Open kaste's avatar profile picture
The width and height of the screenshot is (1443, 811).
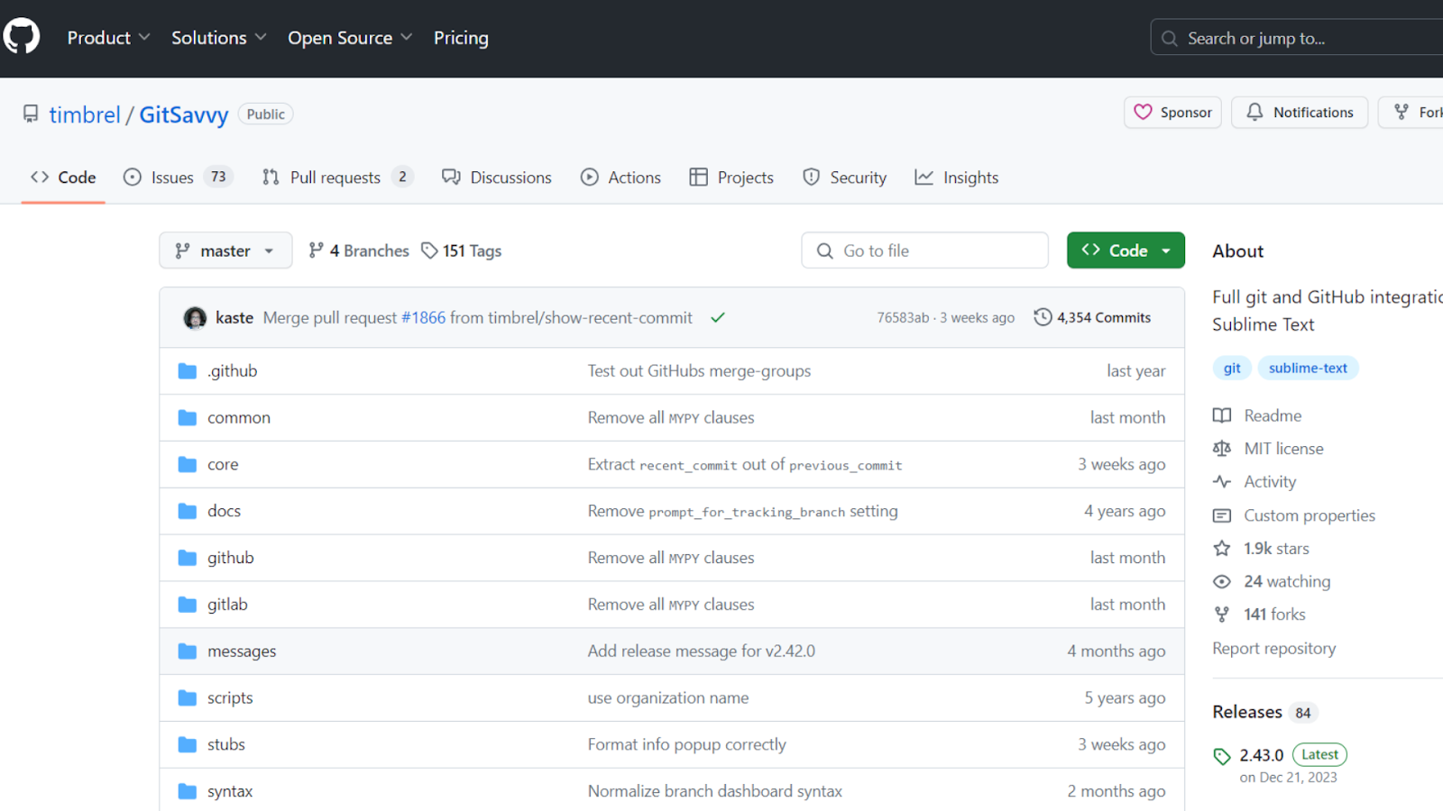[x=195, y=318]
